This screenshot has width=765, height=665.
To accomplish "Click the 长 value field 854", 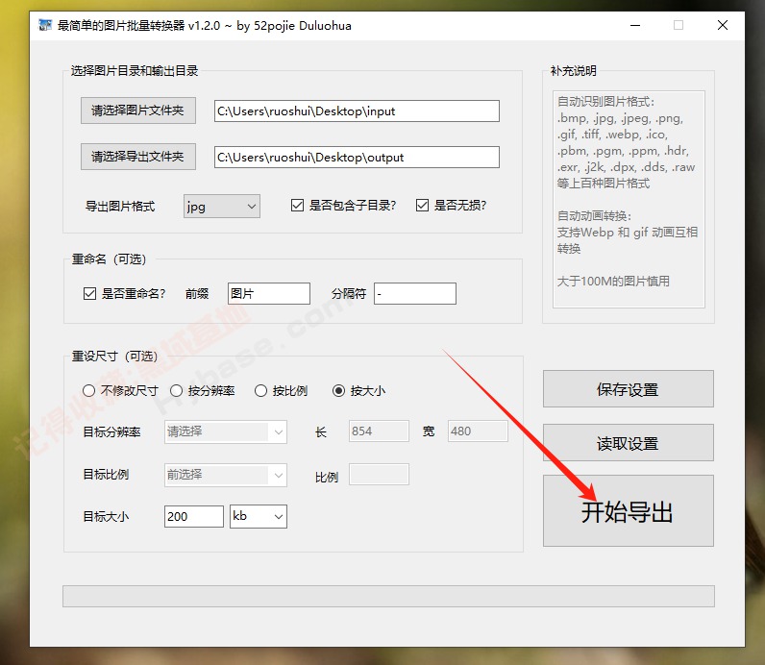I will [x=379, y=431].
